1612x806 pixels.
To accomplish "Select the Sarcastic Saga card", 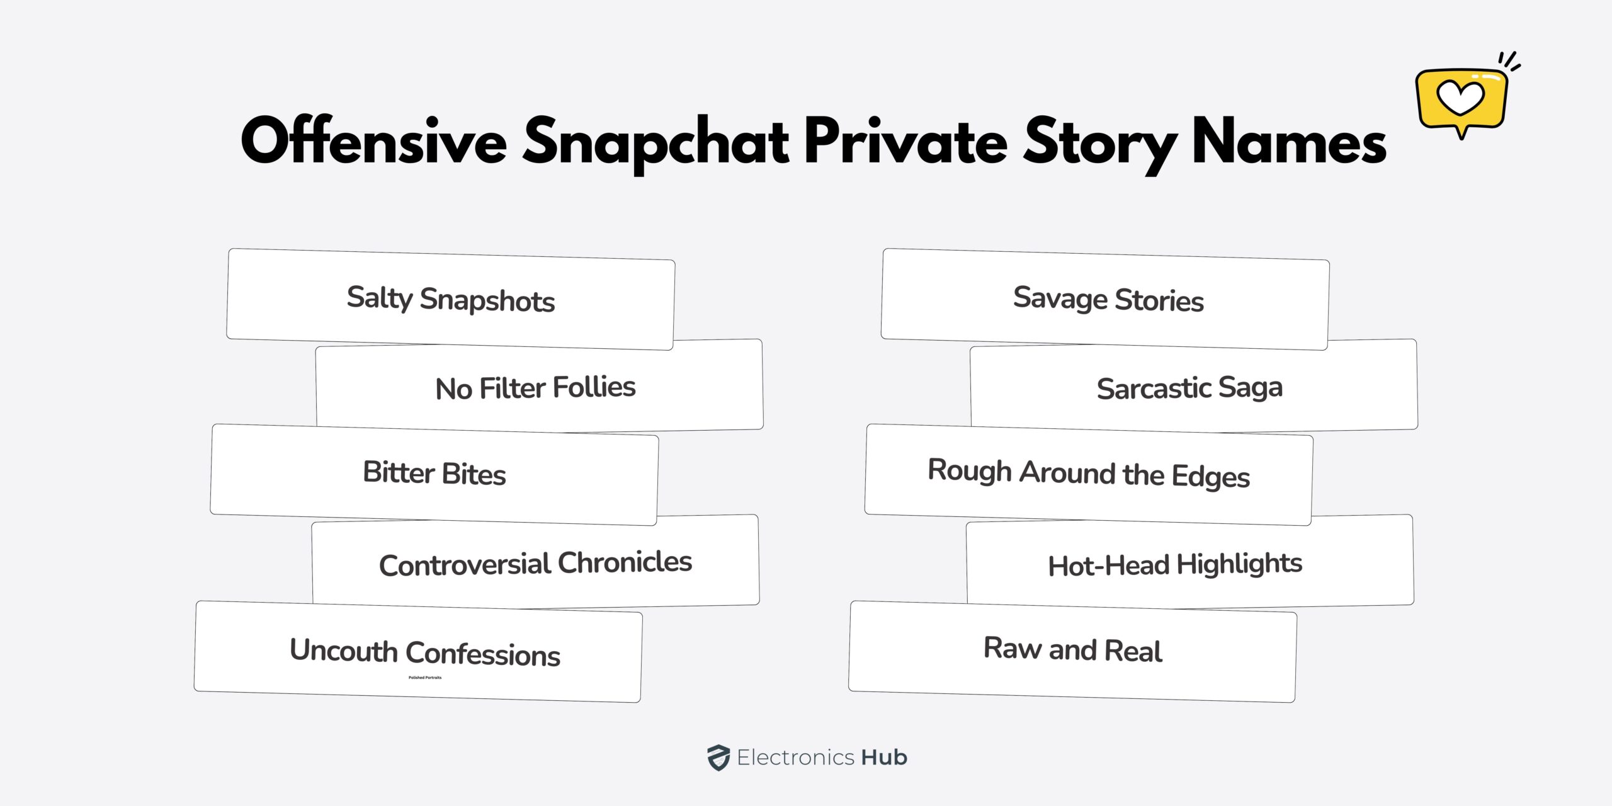I will coord(1189,388).
